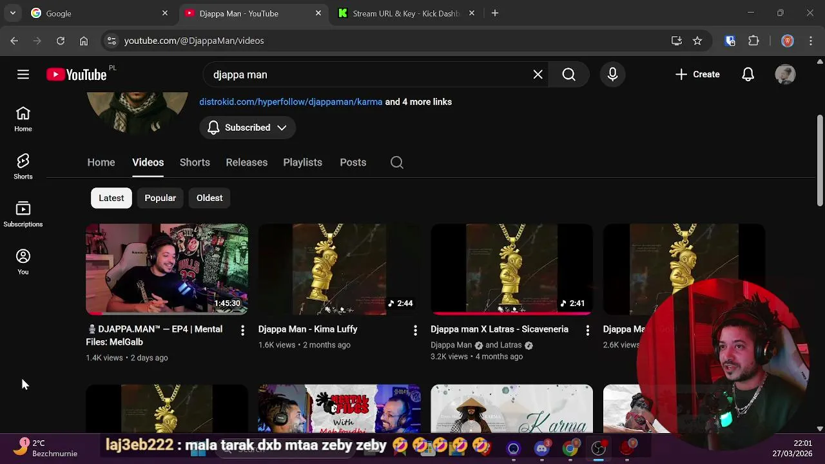Select the Oldest sort filter
The image size is (825, 464).
click(209, 198)
